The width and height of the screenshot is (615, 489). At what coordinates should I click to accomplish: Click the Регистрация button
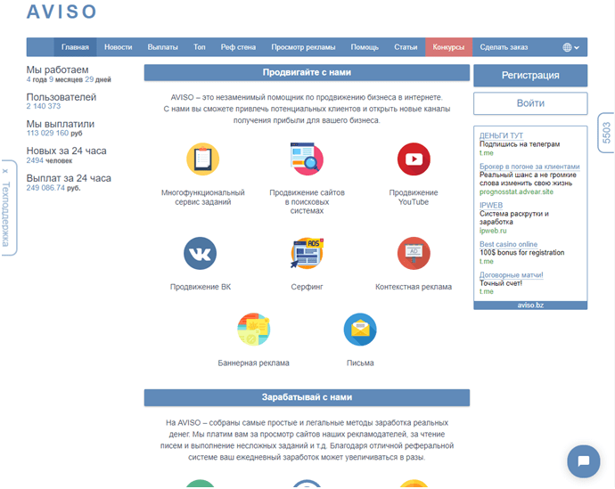point(530,75)
